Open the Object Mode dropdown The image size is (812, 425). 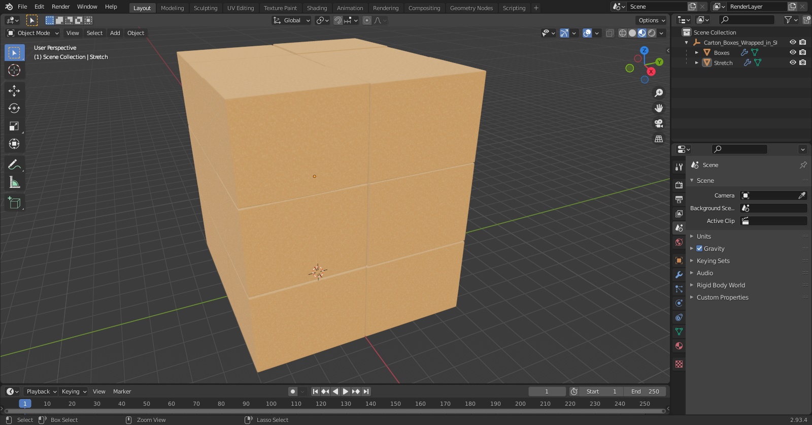(x=33, y=33)
